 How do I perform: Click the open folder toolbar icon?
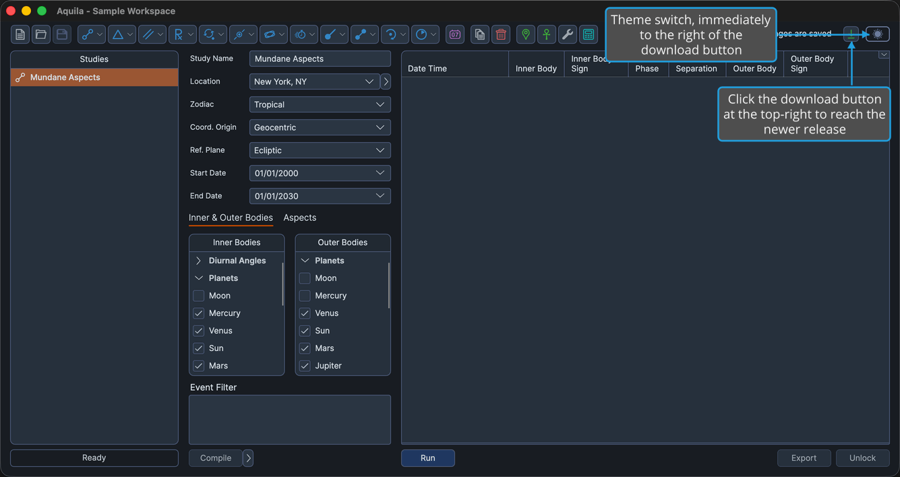[x=41, y=34]
